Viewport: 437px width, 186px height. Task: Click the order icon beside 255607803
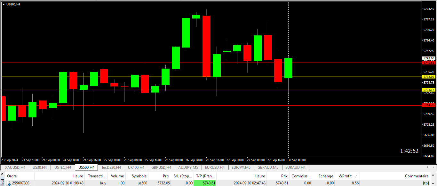click(x=9, y=183)
